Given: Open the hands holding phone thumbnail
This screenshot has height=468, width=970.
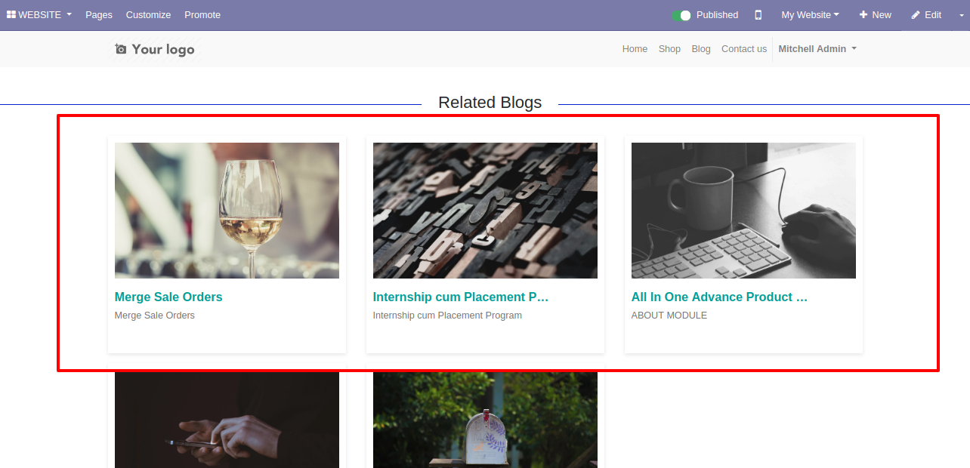Looking at the screenshot, I should point(227,420).
